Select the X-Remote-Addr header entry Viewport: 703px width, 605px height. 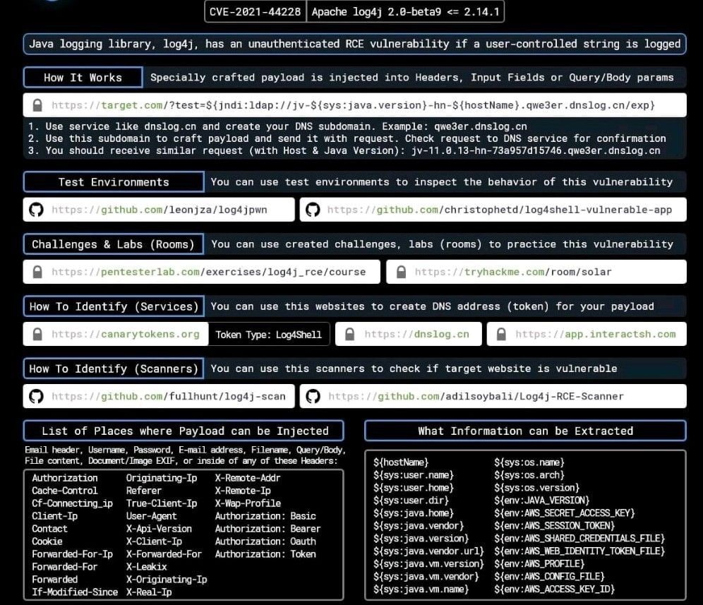pos(248,478)
